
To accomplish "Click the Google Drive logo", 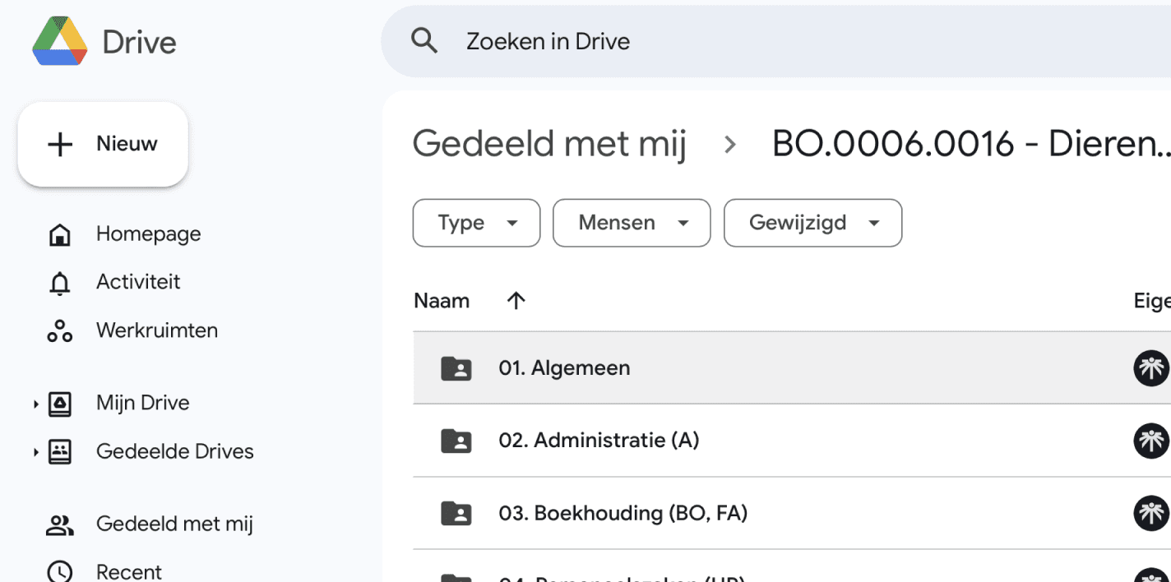I will point(60,42).
